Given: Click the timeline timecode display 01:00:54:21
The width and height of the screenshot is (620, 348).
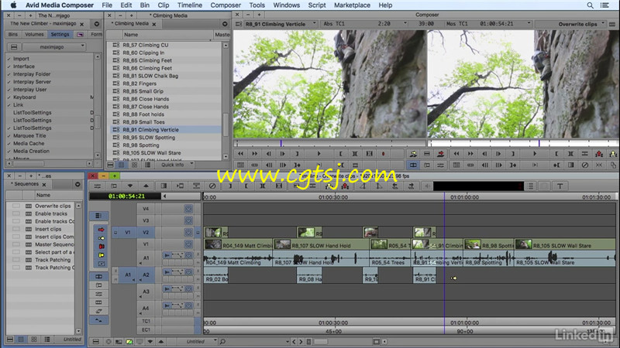Looking at the screenshot, I should point(126,196).
